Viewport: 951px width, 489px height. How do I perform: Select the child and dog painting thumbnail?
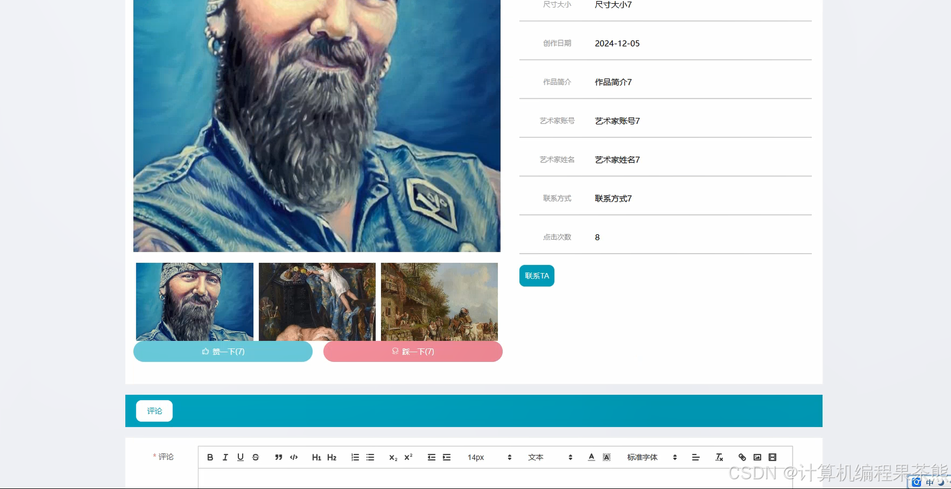(317, 302)
